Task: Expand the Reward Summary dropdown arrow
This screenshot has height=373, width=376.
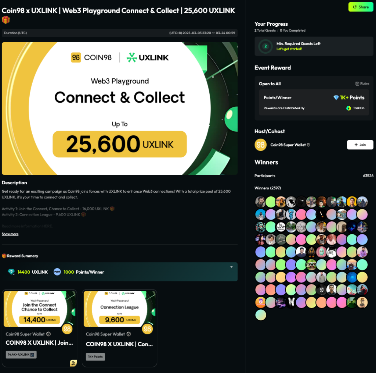Action: (x=231, y=267)
